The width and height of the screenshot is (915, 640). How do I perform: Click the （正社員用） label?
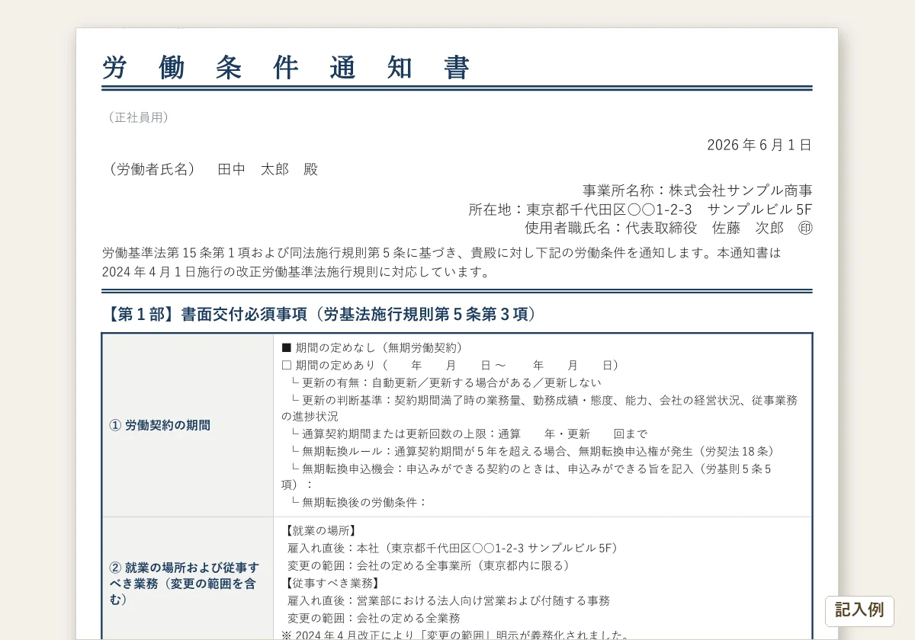tap(138, 117)
